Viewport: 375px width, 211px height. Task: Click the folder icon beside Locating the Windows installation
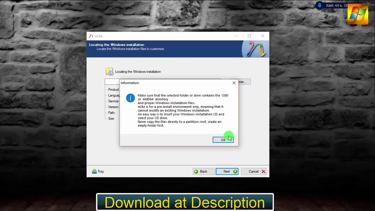pyautogui.click(x=109, y=72)
